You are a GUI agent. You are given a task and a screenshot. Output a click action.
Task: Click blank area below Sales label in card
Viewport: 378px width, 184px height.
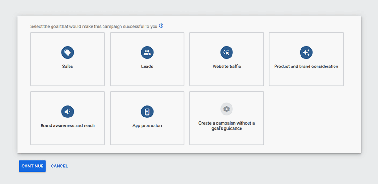tap(68, 77)
